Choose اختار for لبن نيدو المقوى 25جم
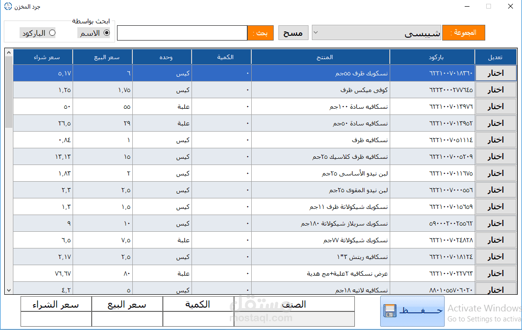This screenshot has width=522, height=330. tap(496, 190)
